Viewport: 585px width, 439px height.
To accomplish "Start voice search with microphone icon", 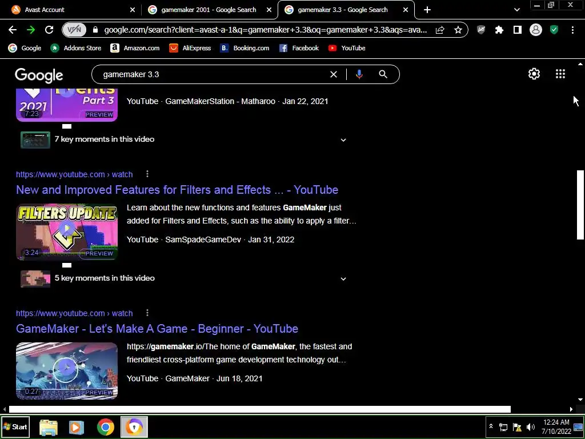I will point(359,74).
